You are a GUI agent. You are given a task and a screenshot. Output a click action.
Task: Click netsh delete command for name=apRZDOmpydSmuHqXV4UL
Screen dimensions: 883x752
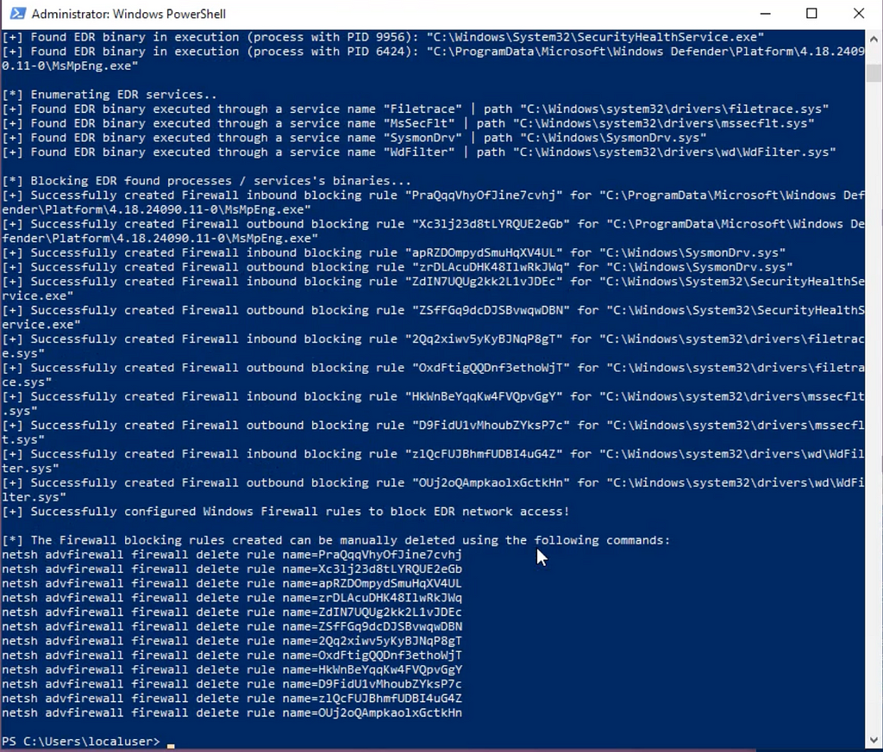pyautogui.click(x=232, y=583)
